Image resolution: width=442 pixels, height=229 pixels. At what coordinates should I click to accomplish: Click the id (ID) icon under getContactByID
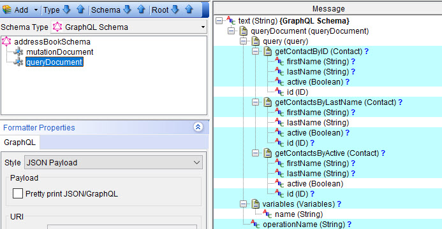coord(279,92)
